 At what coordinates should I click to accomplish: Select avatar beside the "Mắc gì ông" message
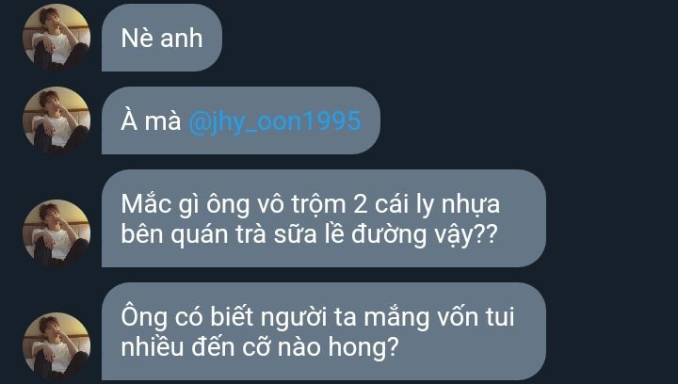[56, 233]
